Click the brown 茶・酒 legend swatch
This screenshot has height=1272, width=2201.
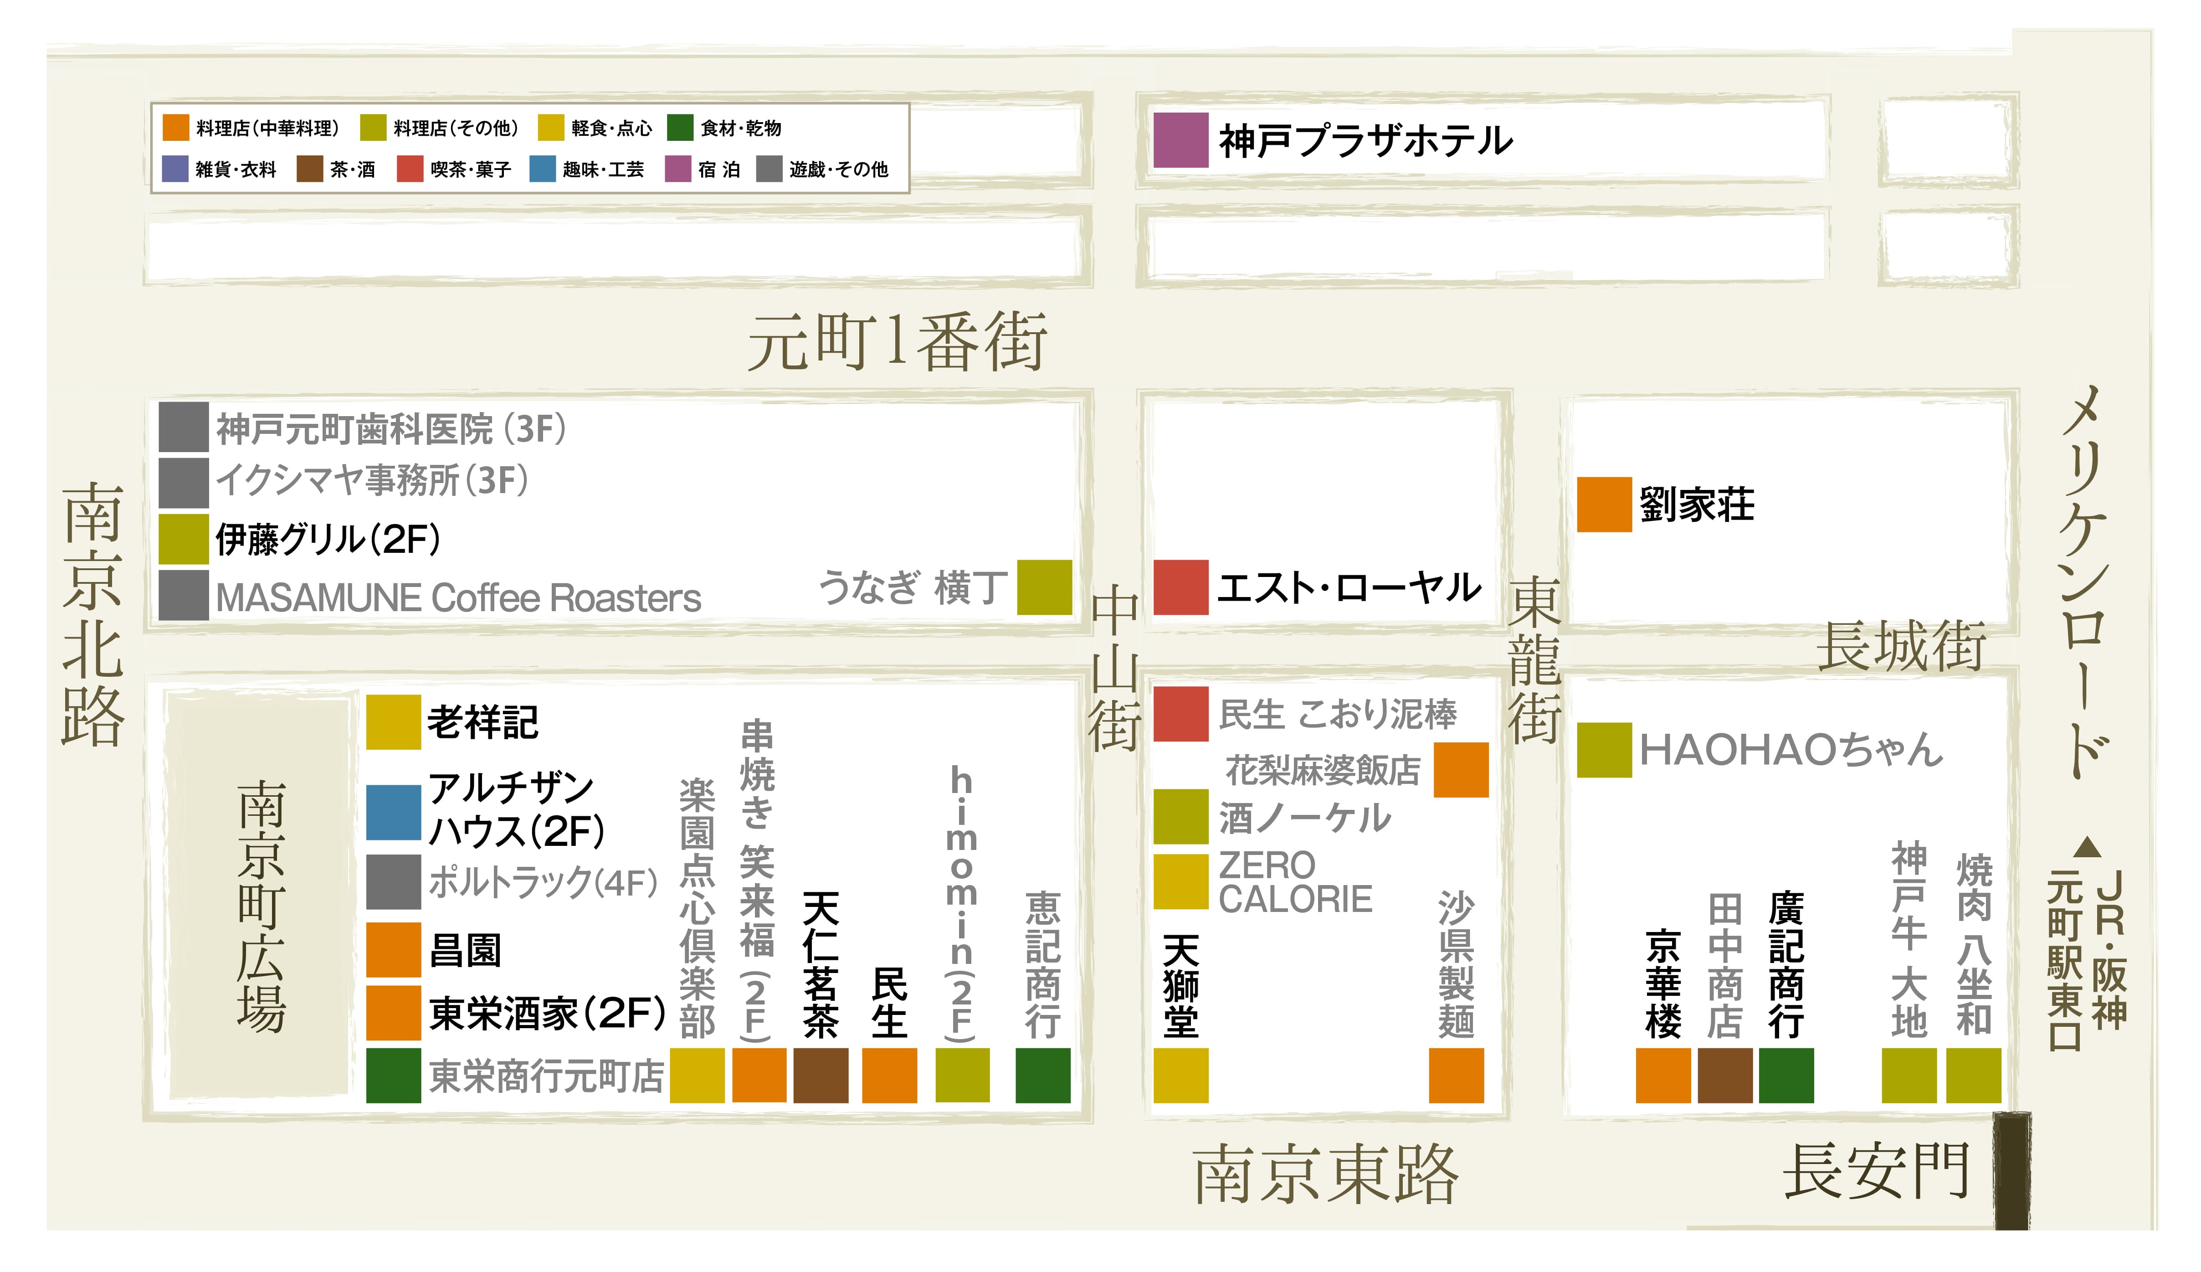tap(310, 169)
